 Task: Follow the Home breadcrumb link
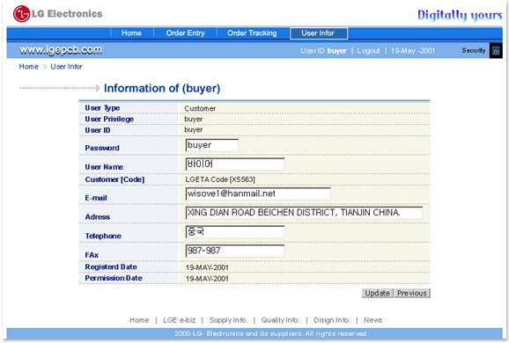pyautogui.click(x=28, y=67)
